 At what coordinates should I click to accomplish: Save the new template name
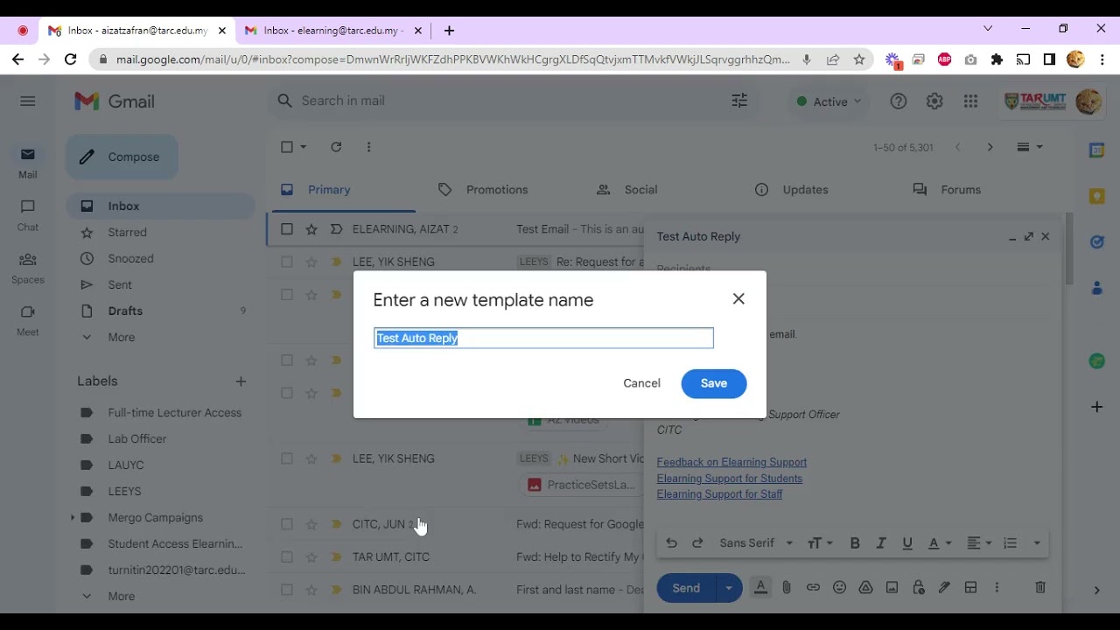tap(713, 383)
